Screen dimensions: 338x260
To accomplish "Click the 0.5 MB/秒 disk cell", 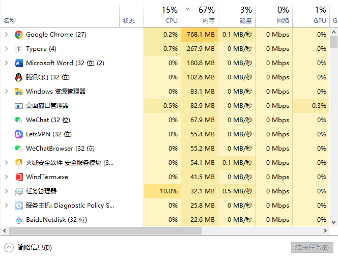I will tap(237, 191).
